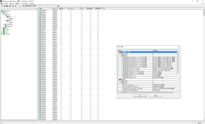The image size is (205, 124).
Task: Click the driver list horizontal scrollbar
Action: (x=147, y=92)
